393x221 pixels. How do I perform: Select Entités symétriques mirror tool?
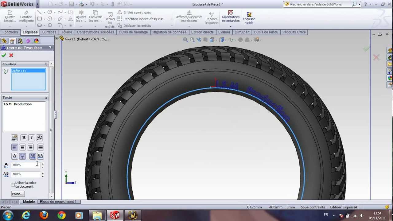tap(134, 12)
